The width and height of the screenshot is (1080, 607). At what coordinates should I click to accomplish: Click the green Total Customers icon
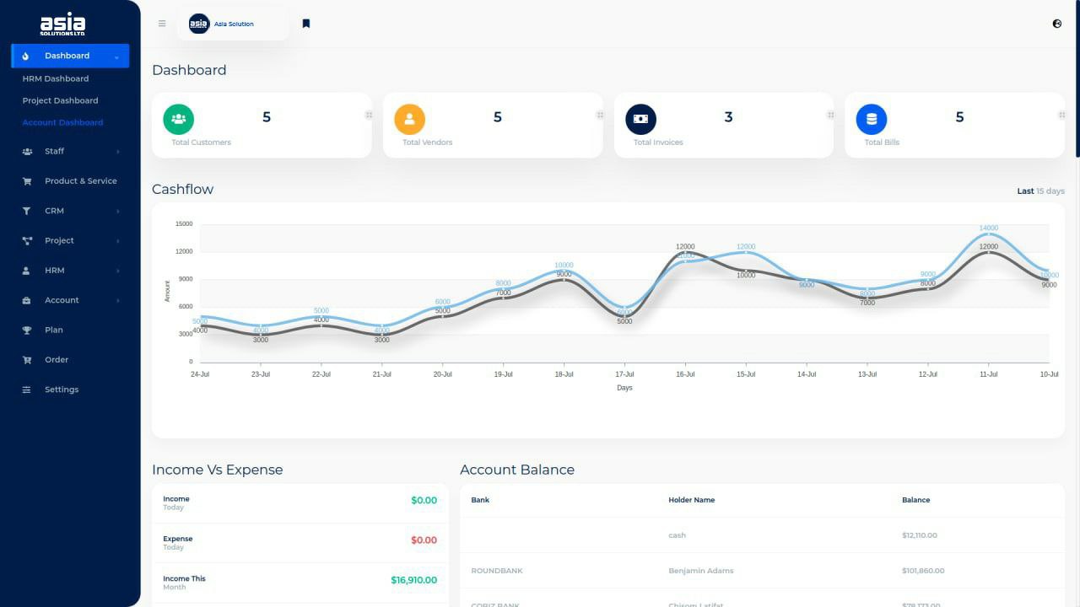pos(178,119)
